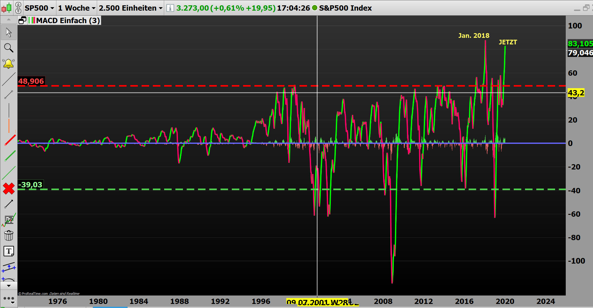Screen dimensions: 593x308
Task: Open the SP500 instrument dropdown
Action: click(40, 8)
